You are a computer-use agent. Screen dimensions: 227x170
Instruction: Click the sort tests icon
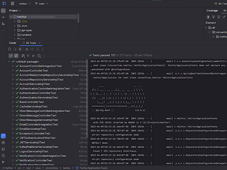coord(23,56)
